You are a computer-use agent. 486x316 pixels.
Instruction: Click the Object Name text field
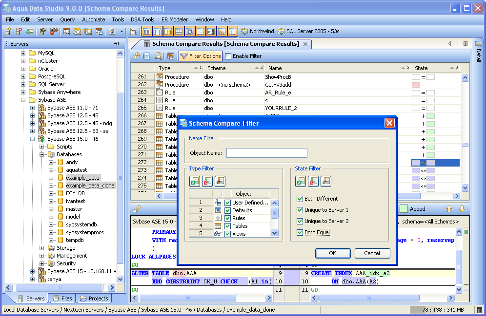click(266, 153)
